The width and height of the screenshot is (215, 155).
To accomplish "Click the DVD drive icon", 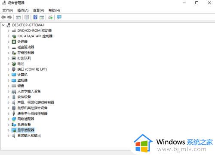I will pyautogui.click(x=14, y=30).
